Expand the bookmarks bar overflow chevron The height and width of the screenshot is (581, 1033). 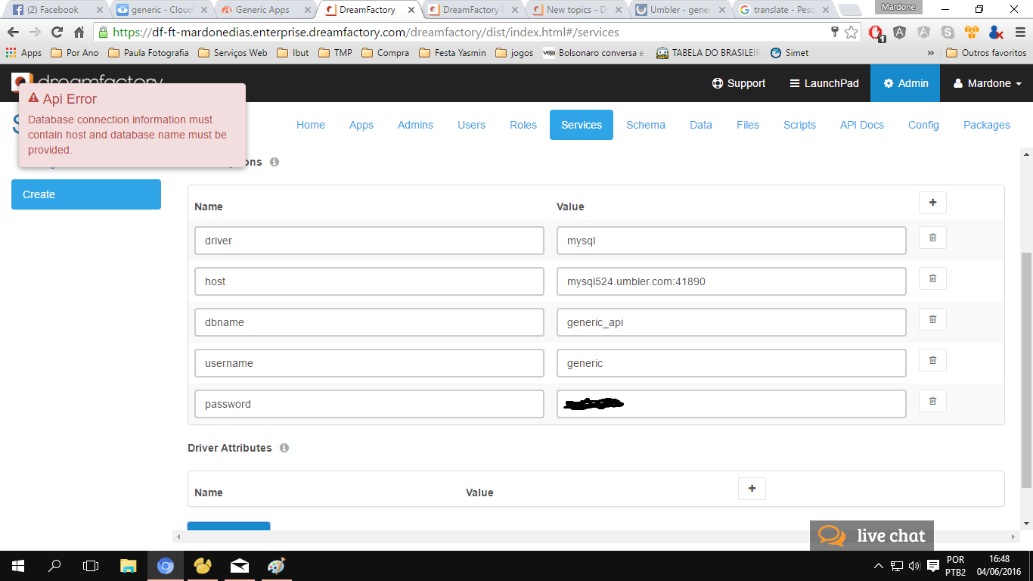(x=931, y=53)
